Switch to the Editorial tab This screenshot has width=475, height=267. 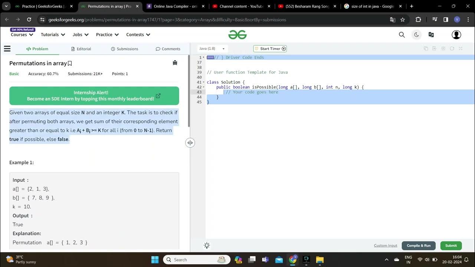(81, 49)
